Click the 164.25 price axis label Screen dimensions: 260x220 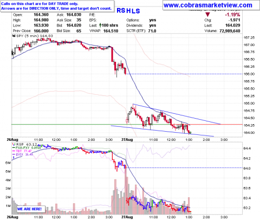(x=249, y=125)
